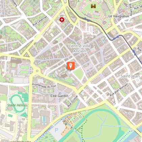Screen dimensions: 142x142
Task: Select the Promenade du Fort street label
Action: click(44, 86)
